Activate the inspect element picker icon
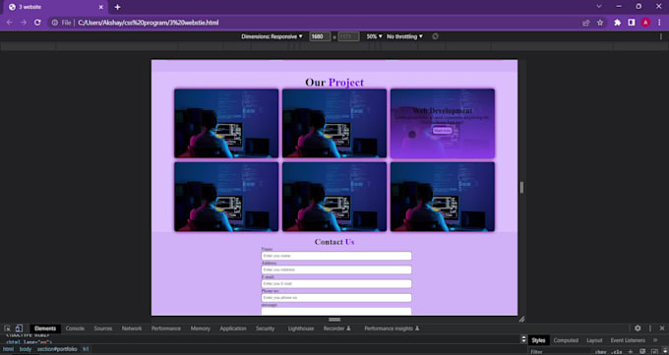669x355 pixels. click(x=7, y=328)
